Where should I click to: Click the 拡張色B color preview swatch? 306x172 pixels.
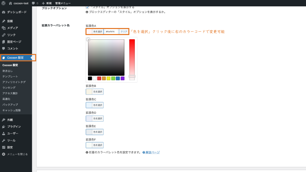tap(89, 92)
